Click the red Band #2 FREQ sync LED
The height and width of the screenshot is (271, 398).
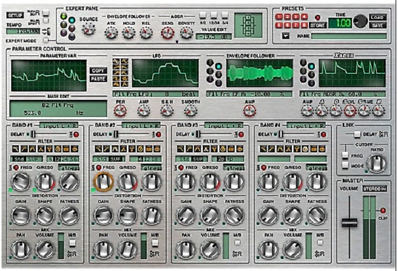point(98,168)
